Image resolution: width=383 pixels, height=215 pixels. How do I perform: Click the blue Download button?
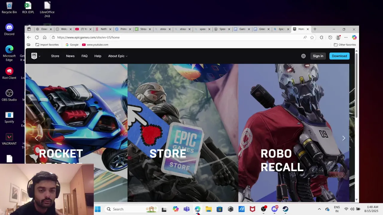(339, 56)
